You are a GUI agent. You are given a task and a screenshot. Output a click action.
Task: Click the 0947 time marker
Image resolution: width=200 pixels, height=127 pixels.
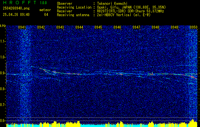(136, 27)
